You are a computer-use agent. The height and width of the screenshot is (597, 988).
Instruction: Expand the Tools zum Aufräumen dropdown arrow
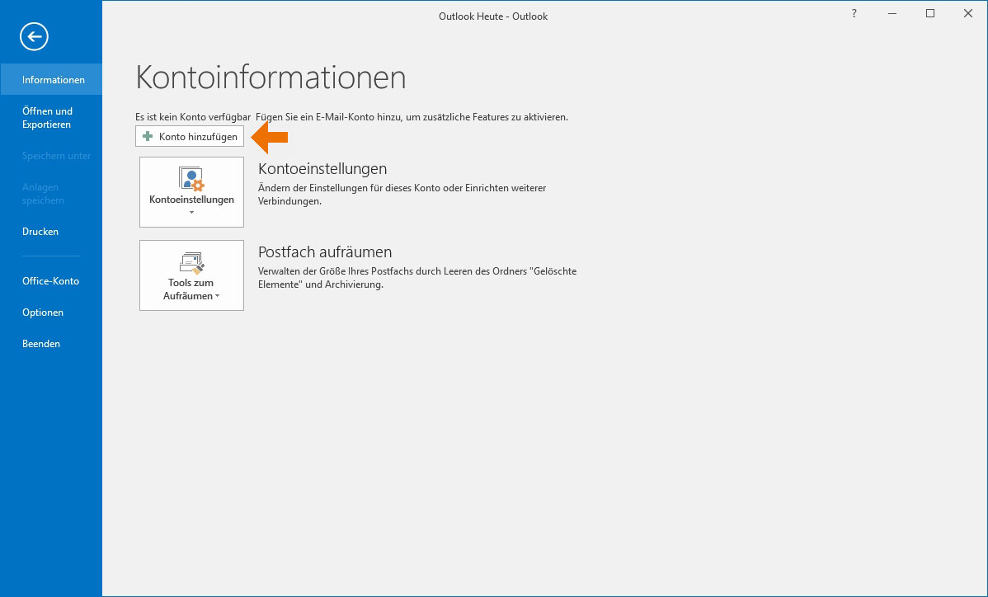218,296
